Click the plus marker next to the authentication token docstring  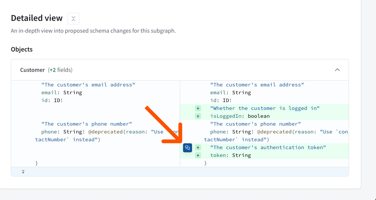point(198,147)
